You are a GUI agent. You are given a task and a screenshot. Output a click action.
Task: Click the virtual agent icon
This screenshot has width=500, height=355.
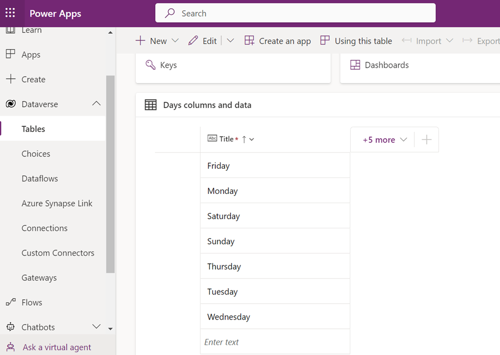coord(11,347)
